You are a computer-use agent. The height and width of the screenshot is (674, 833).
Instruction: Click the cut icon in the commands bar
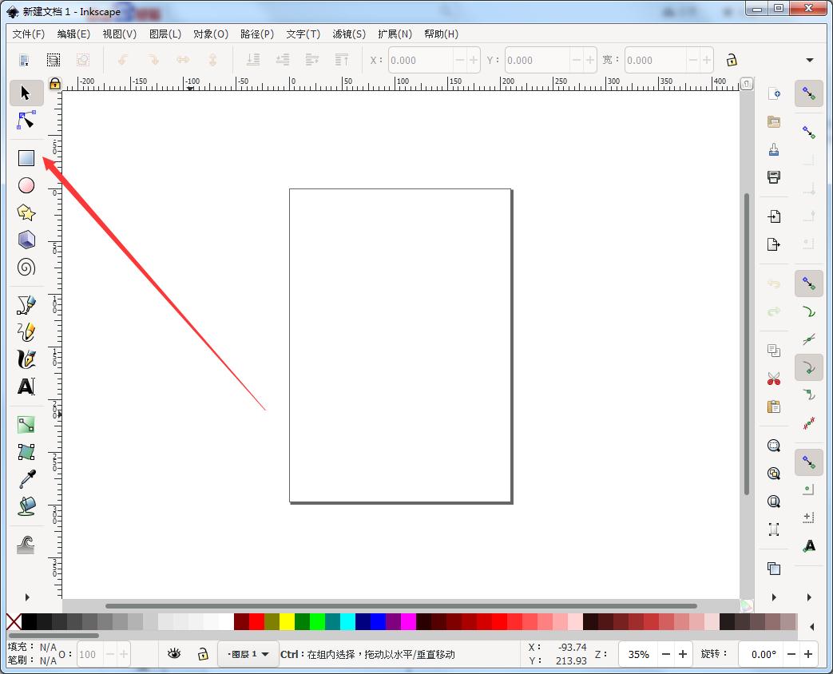(772, 379)
